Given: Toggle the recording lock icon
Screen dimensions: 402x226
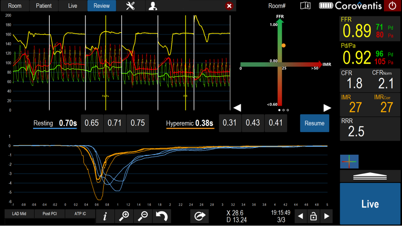Looking at the screenshot, I should pyautogui.click(x=313, y=216).
